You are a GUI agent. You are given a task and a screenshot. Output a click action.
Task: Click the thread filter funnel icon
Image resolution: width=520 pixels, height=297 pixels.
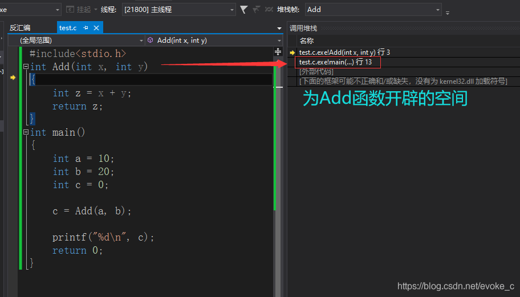(x=244, y=10)
